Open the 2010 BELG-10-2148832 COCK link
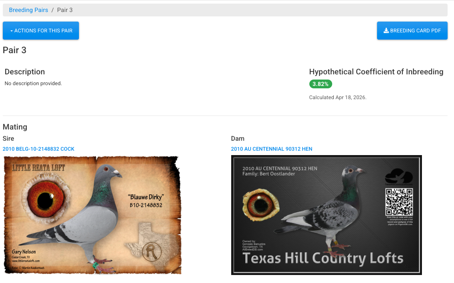 (38, 149)
